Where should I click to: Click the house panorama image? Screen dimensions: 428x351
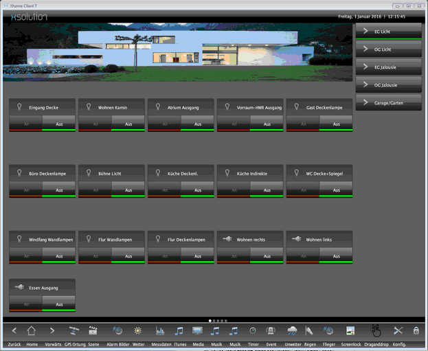click(177, 52)
